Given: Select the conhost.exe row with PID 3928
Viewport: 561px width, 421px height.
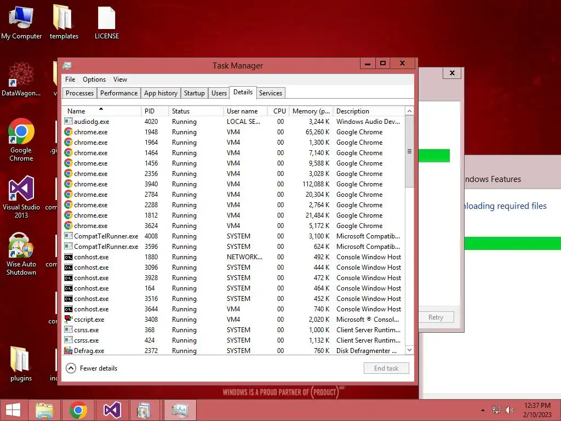Looking at the screenshot, I should [x=233, y=278].
